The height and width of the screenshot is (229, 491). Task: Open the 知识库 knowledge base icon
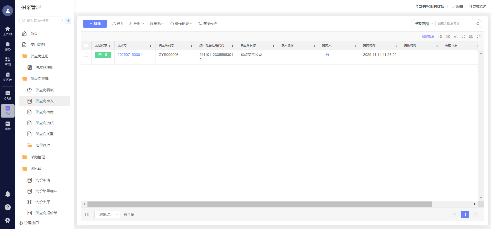8,77
